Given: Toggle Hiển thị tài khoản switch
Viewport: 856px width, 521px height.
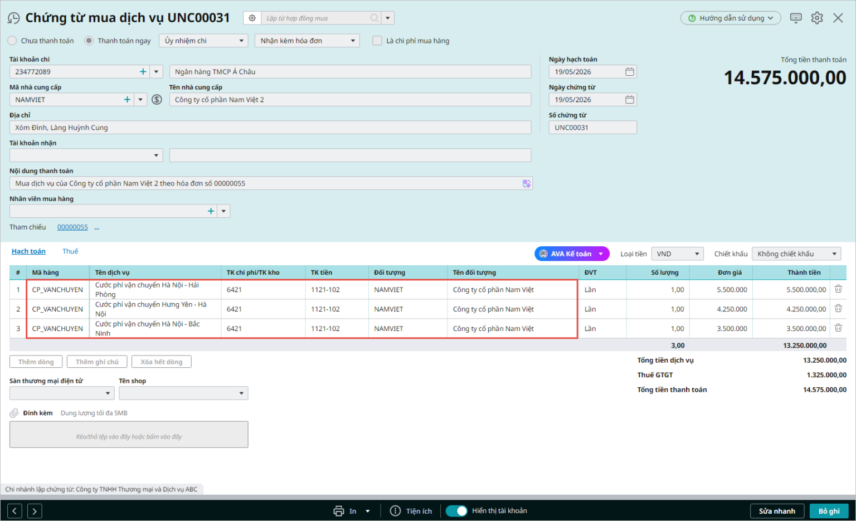Looking at the screenshot, I should pos(456,511).
